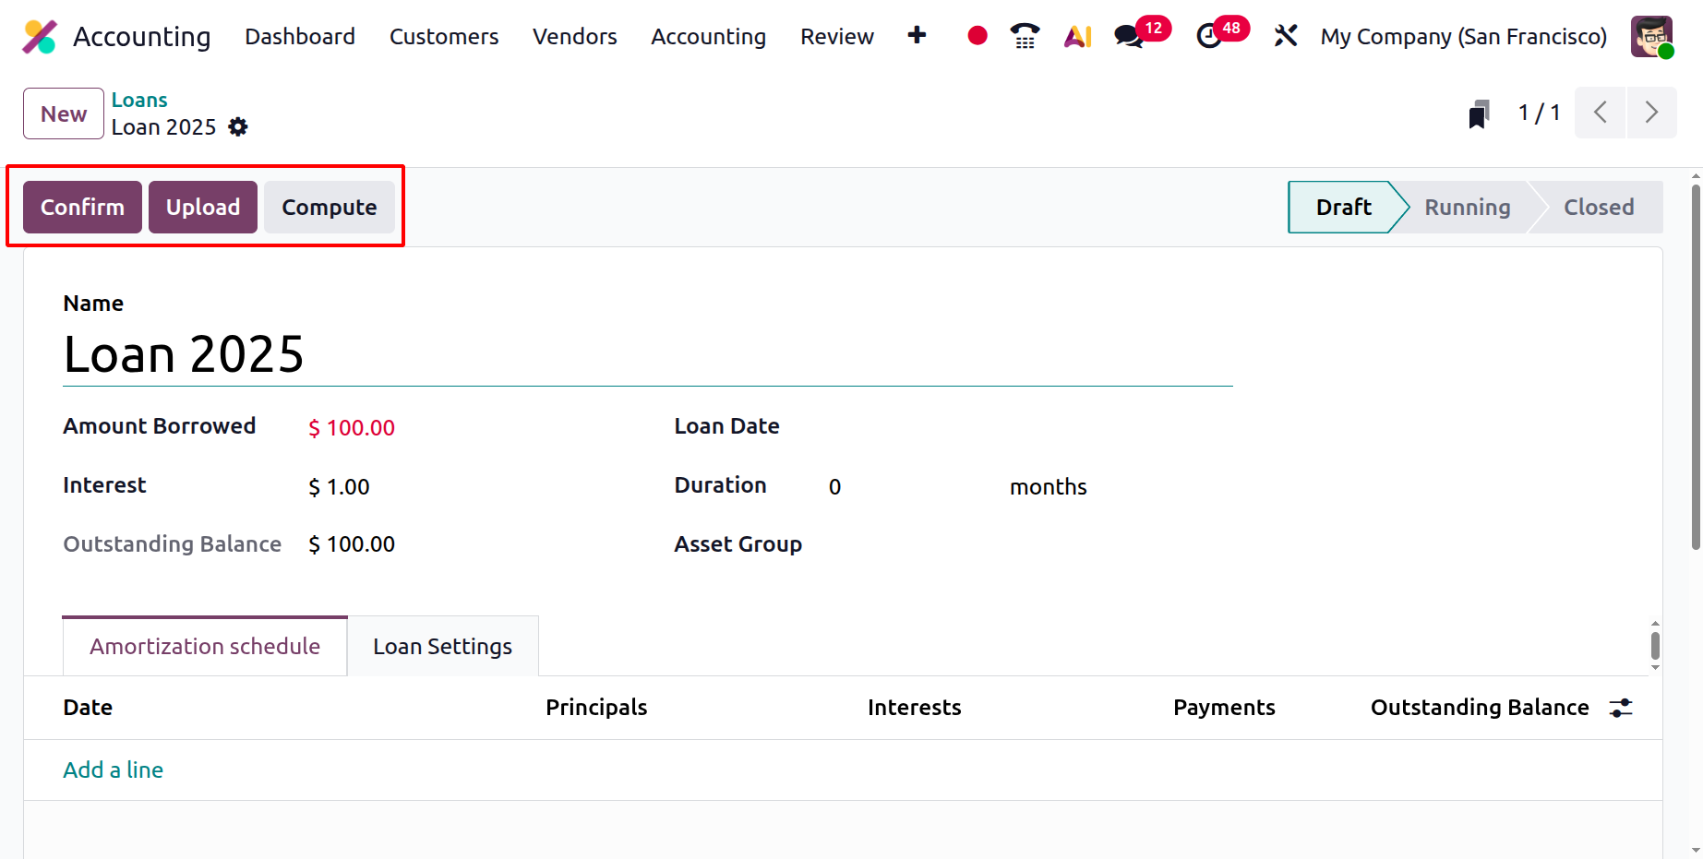Click the red recording dot icon

pos(977,36)
